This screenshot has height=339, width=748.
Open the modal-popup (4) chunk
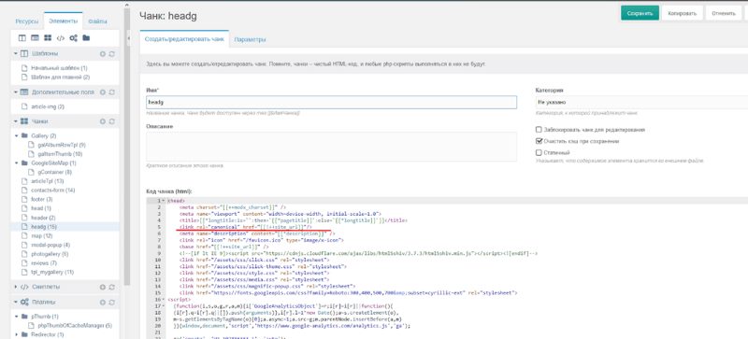pyautogui.click(x=50, y=245)
